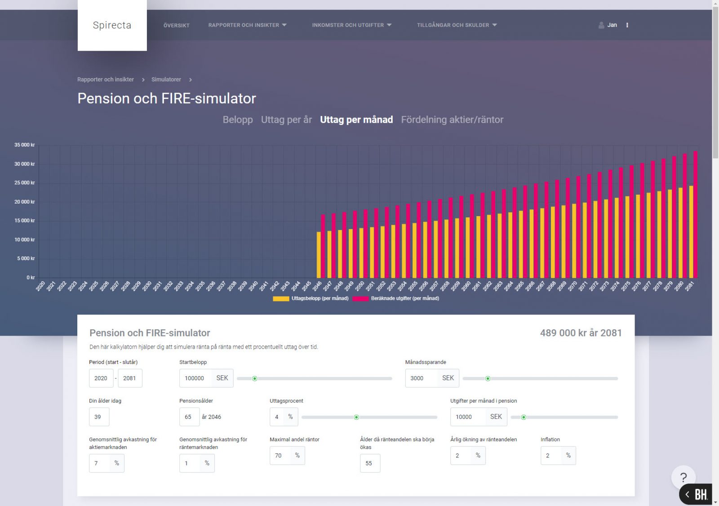
Task: Select the Fördelning aktier/räntor tab
Action: [x=452, y=120]
